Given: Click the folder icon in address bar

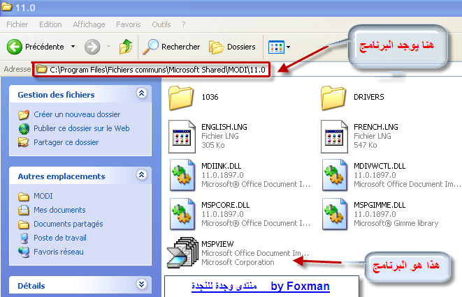Looking at the screenshot, I should tap(41, 69).
